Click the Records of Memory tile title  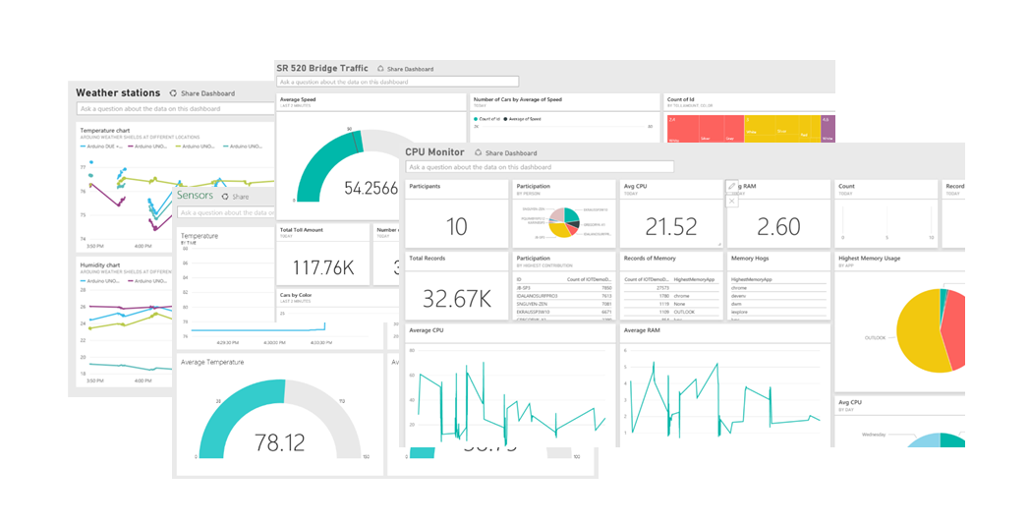pos(650,258)
